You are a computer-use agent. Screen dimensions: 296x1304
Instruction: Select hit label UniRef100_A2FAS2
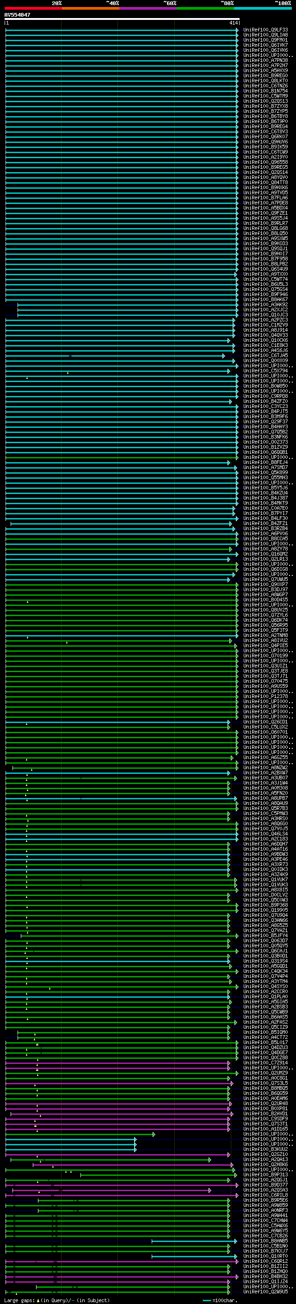(x=265, y=1022)
